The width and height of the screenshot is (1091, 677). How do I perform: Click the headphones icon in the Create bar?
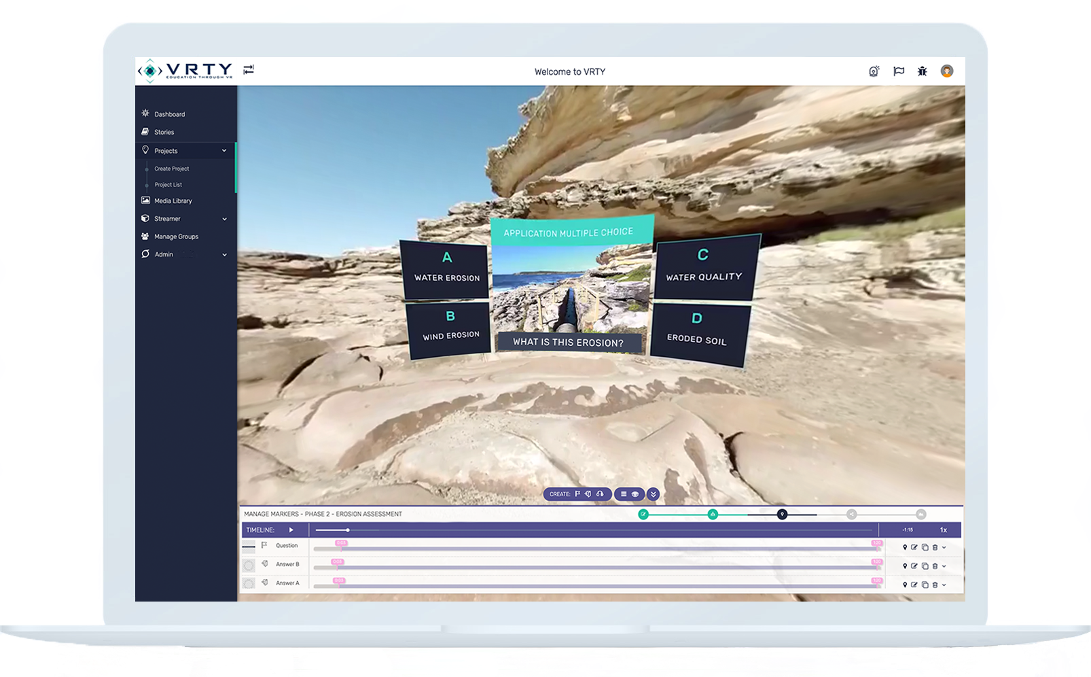pyautogui.click(x=600, y=494)
